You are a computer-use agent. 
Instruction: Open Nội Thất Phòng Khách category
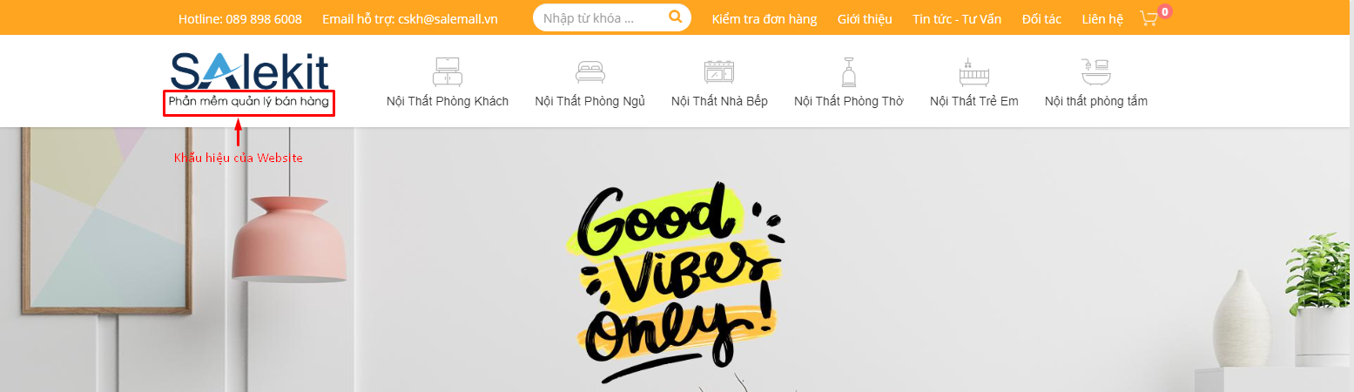(x=448, y=101)
